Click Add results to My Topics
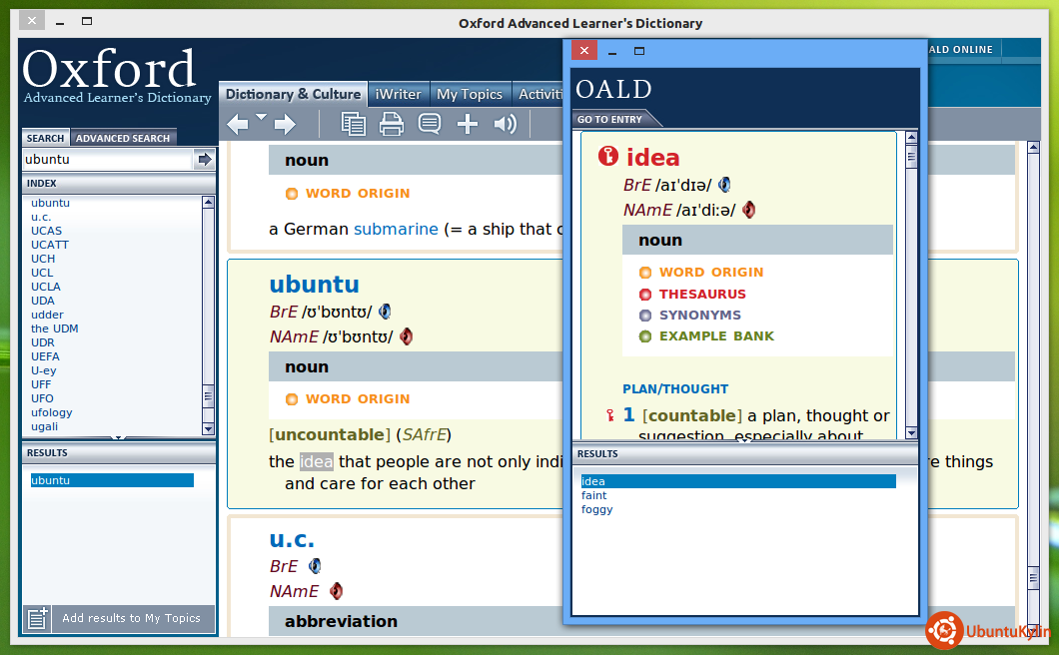 point(131,619)
